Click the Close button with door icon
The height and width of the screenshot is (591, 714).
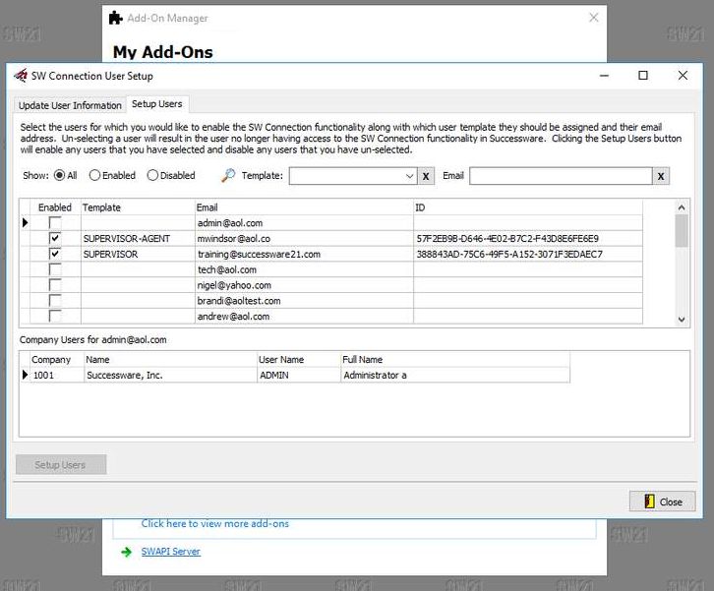coord(663,502)
